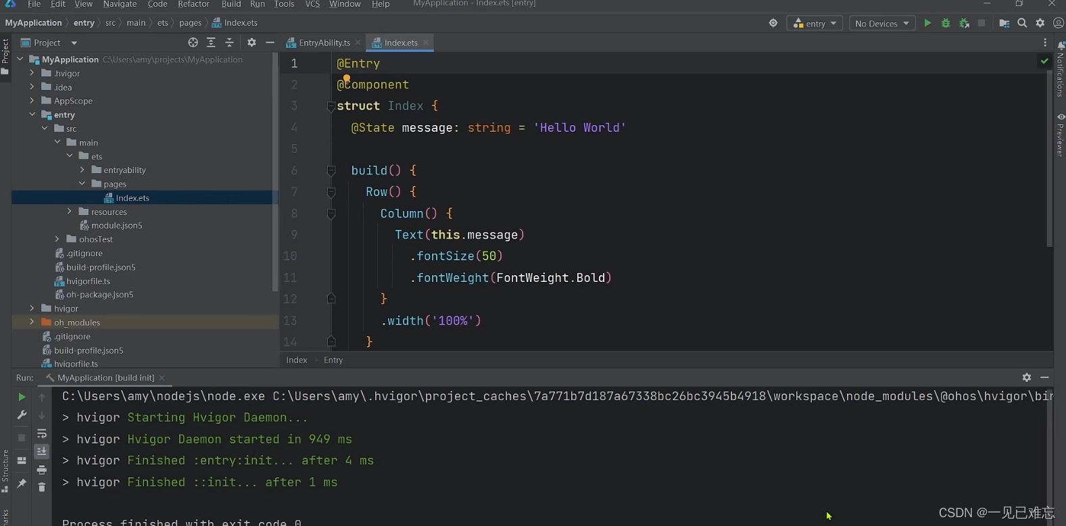Viewport: 1066px width, 526px height.
Task: Close the EntryAbility.ts editor tab
Action: coord(358,43)
